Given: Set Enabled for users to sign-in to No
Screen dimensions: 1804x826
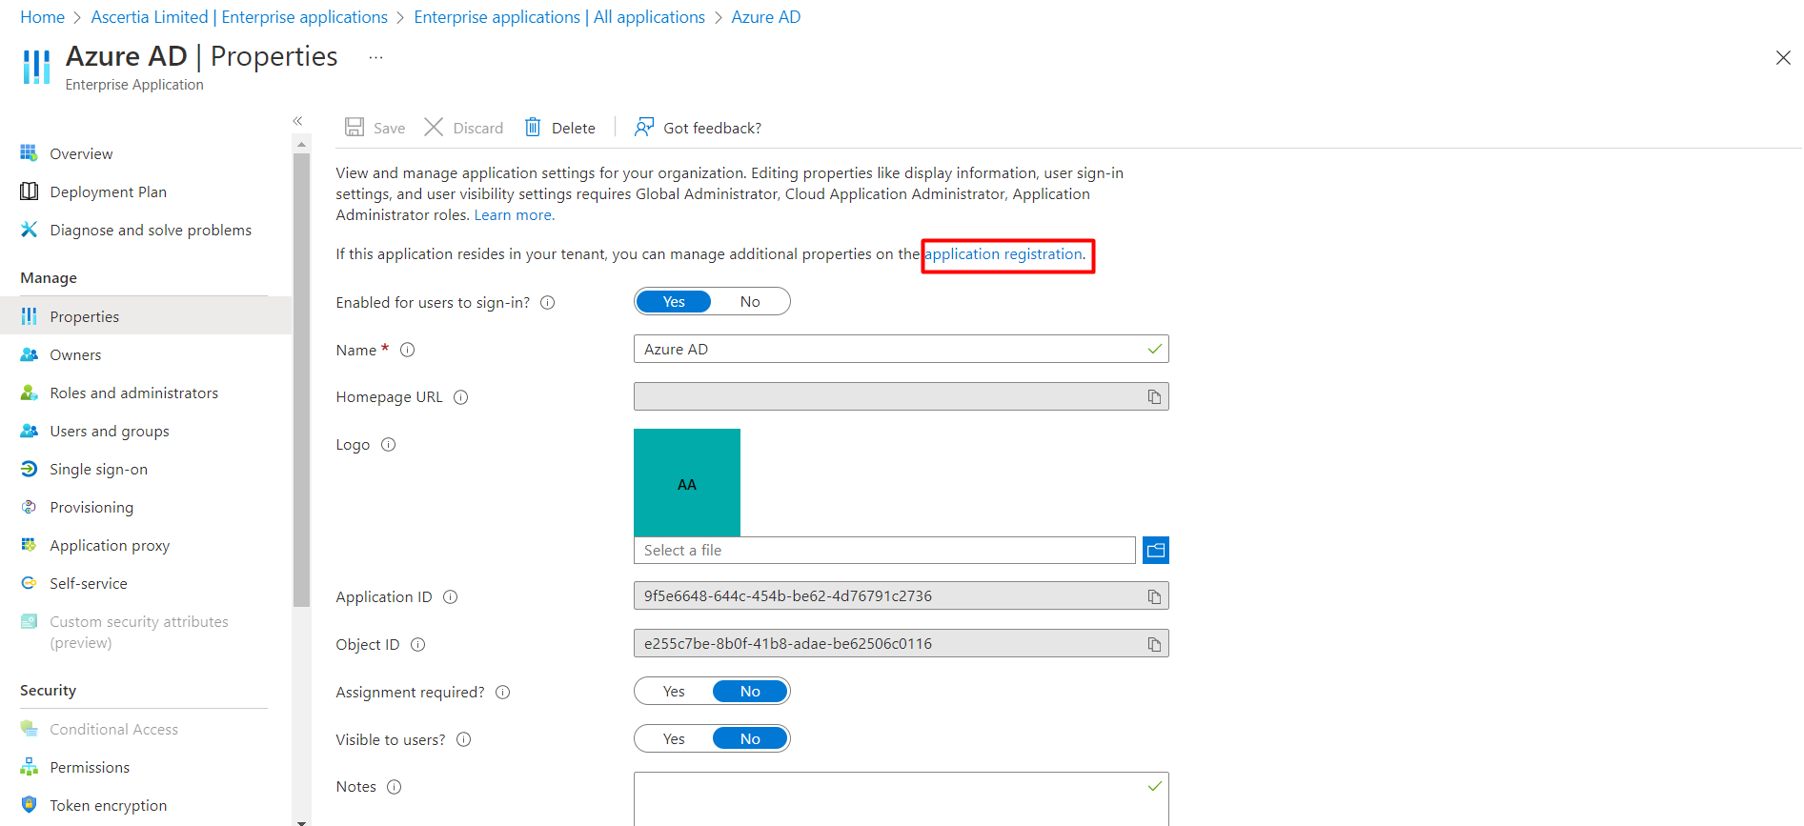Looking at the screenshot, I should tap(750, 301).
